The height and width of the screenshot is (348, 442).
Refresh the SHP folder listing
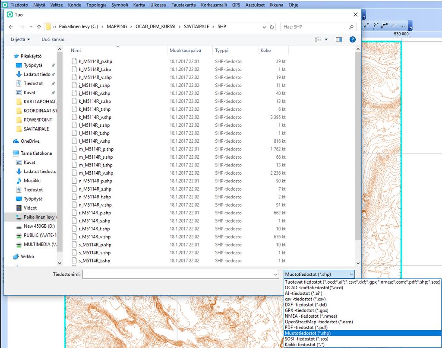tap(272, 27)
